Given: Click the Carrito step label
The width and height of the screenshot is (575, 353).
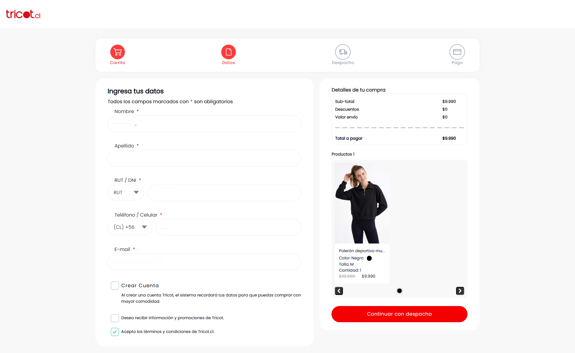Looking at the screenshot, I should tap(117, 63).
